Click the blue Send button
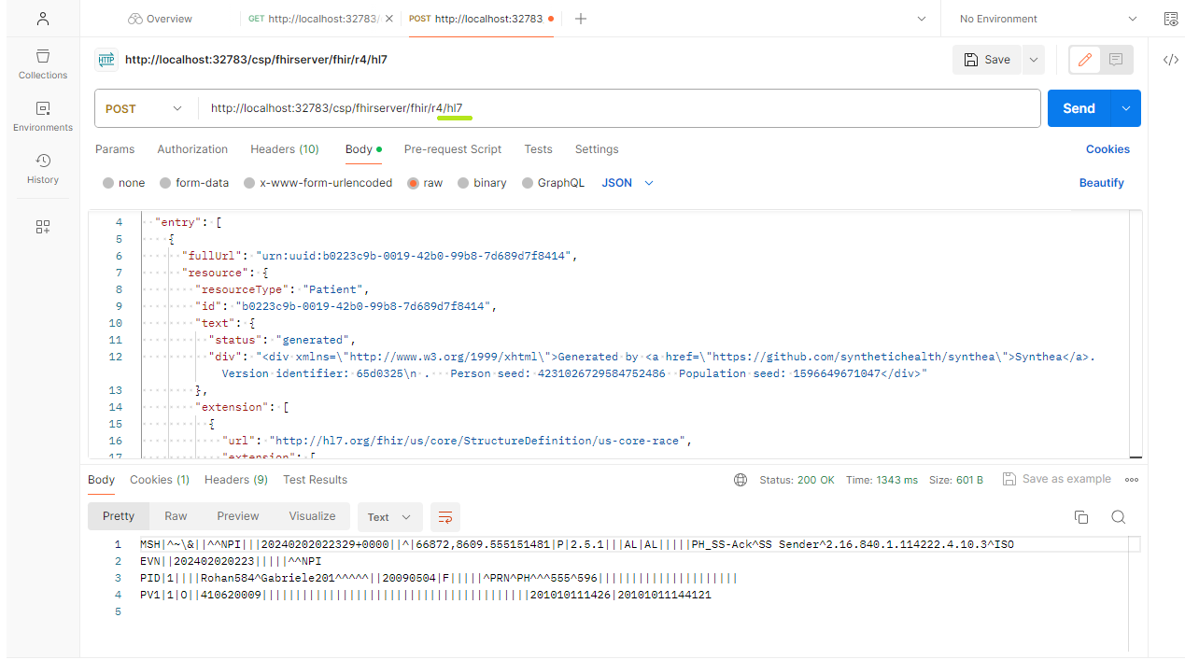Image resolution: width=1185 pixels, height=660 pixels. tap(1079, 108)
